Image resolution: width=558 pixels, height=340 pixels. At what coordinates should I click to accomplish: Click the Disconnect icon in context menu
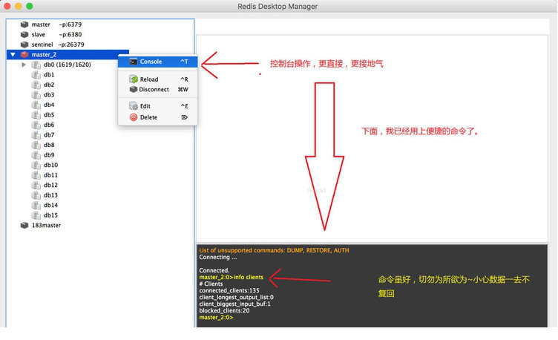click(x=134, y=89)
